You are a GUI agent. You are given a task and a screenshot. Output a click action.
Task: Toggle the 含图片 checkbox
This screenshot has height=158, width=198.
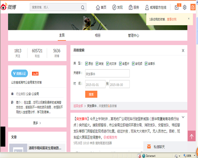coord(121,64)
